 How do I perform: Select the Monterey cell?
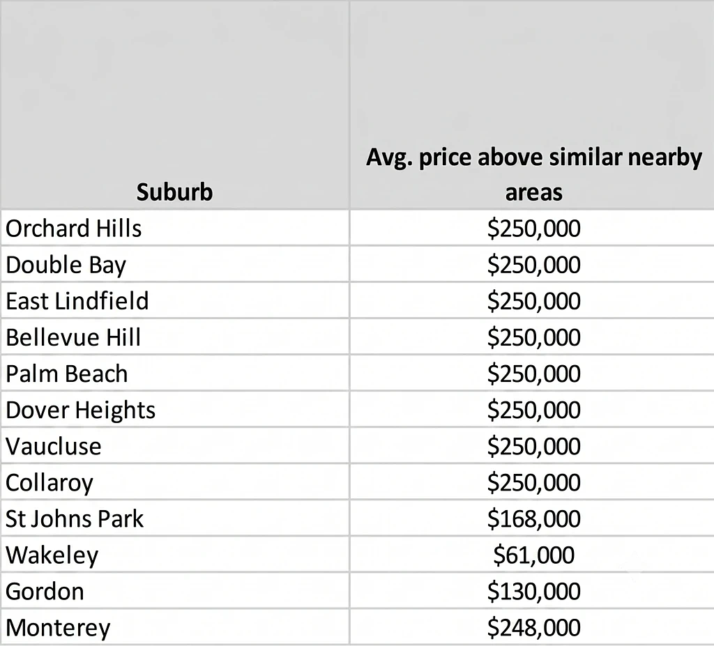175,627
